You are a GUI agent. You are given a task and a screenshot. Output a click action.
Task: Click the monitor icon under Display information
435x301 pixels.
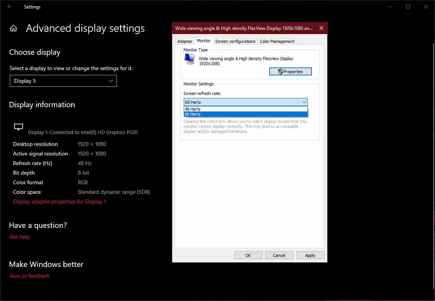pos(18,127)
